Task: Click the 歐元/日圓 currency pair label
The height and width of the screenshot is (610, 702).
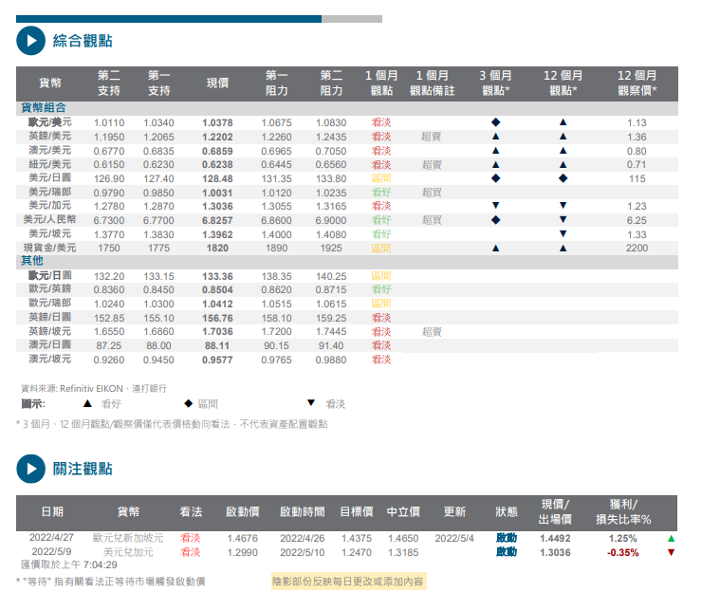Action: 49,275
